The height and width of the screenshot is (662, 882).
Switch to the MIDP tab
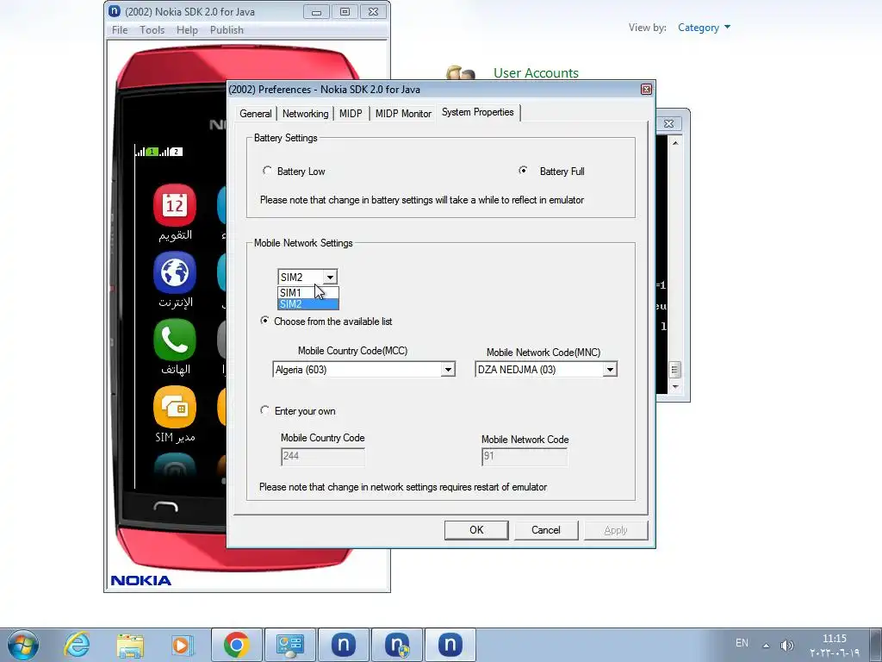(x=351, y=114)
